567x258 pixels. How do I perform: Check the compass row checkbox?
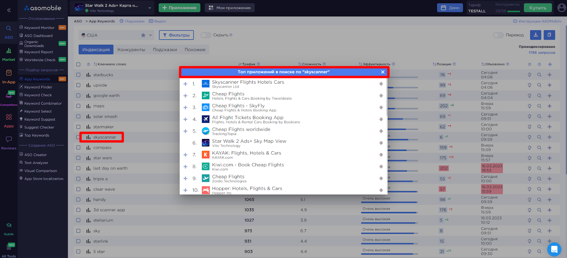(78, 147)
